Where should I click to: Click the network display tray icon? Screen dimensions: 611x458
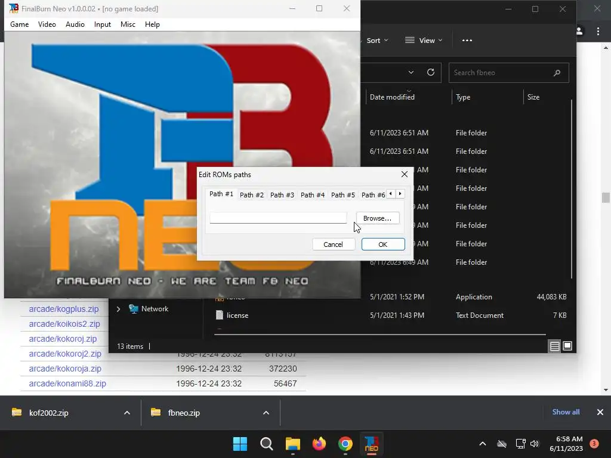coord(520,444)
